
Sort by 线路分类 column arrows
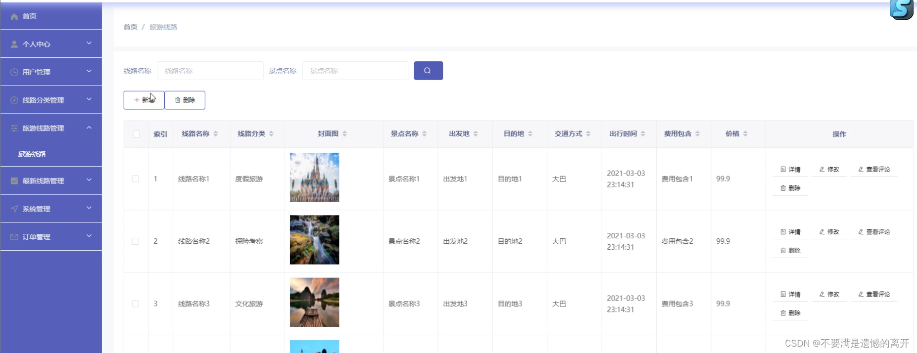coord(271,134)
